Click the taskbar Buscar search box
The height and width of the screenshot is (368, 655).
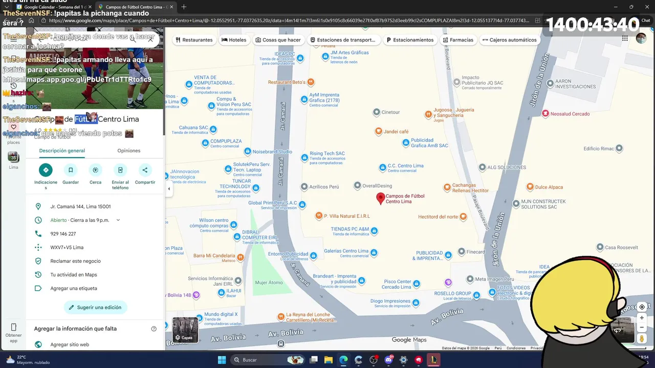pyautogui.click(x=268, y=360)
